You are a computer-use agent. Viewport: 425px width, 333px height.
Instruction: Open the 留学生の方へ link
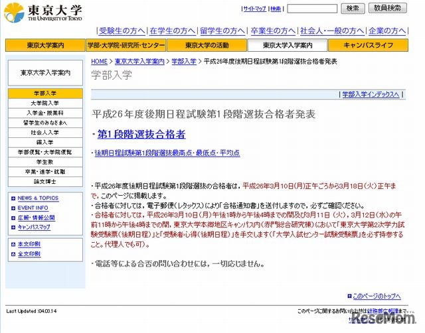(222, 31)
